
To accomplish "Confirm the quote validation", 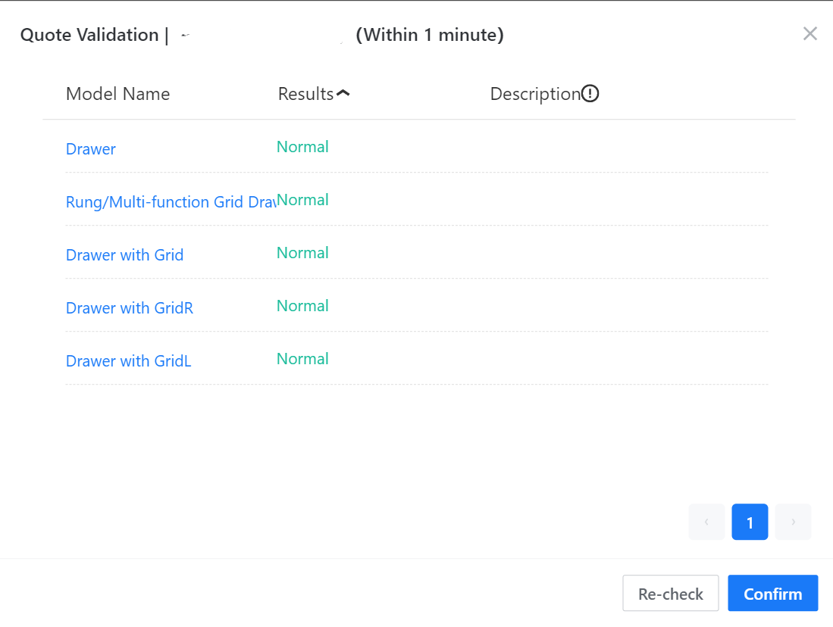I will tap(772, 594).
